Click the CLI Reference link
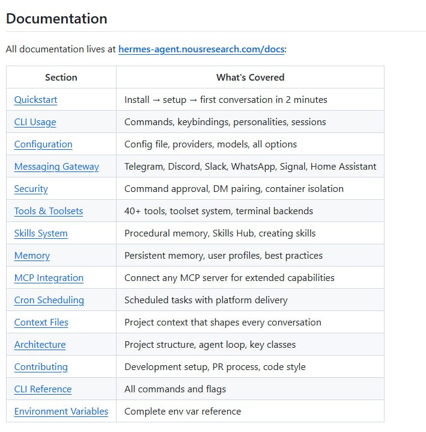 tap(43, 389)
